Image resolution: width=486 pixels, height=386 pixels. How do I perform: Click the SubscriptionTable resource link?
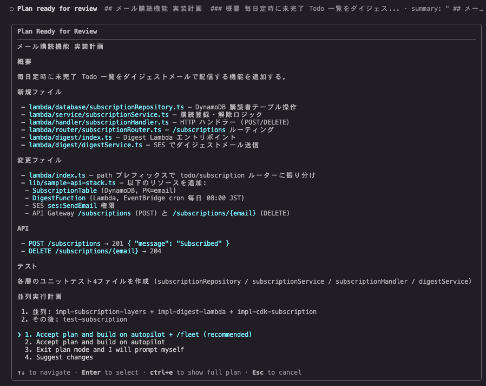pyautogui.click(x=64, y=190)
